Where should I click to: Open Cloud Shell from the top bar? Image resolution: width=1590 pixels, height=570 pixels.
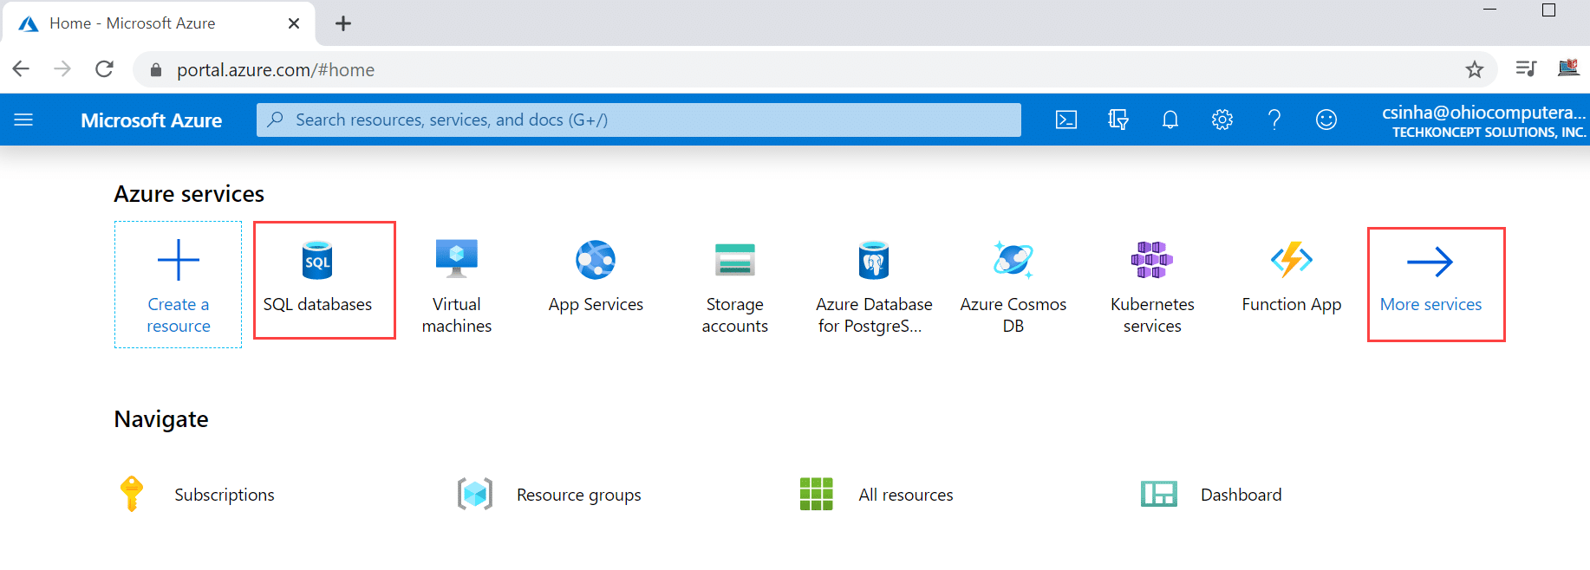pos(1066,120)
